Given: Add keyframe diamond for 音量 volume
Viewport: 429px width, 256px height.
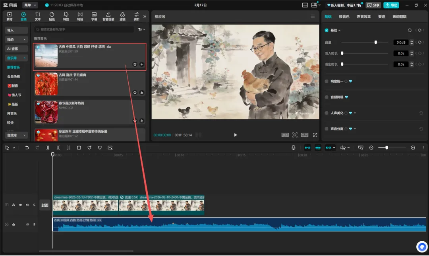Looking at the screenshot, I should pos(420,42).
